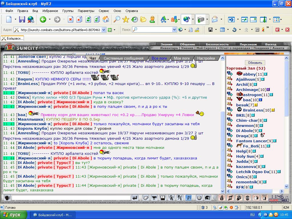Screen dimensions: 292x219
Task: Open the Избранное menu
Action: pyautogui.click(x=50, y=11)
